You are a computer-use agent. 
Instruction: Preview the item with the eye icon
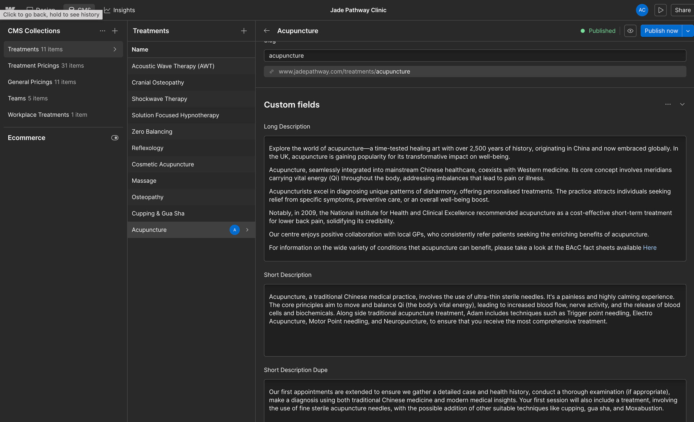pyautogui.click(x=630, y=31)
